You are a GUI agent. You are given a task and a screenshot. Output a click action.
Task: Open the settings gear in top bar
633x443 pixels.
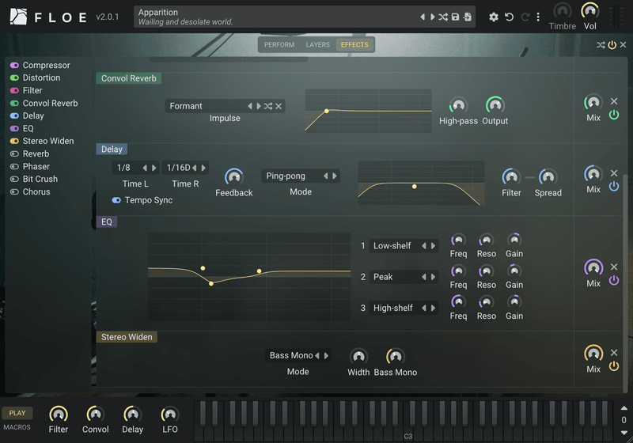493,17
